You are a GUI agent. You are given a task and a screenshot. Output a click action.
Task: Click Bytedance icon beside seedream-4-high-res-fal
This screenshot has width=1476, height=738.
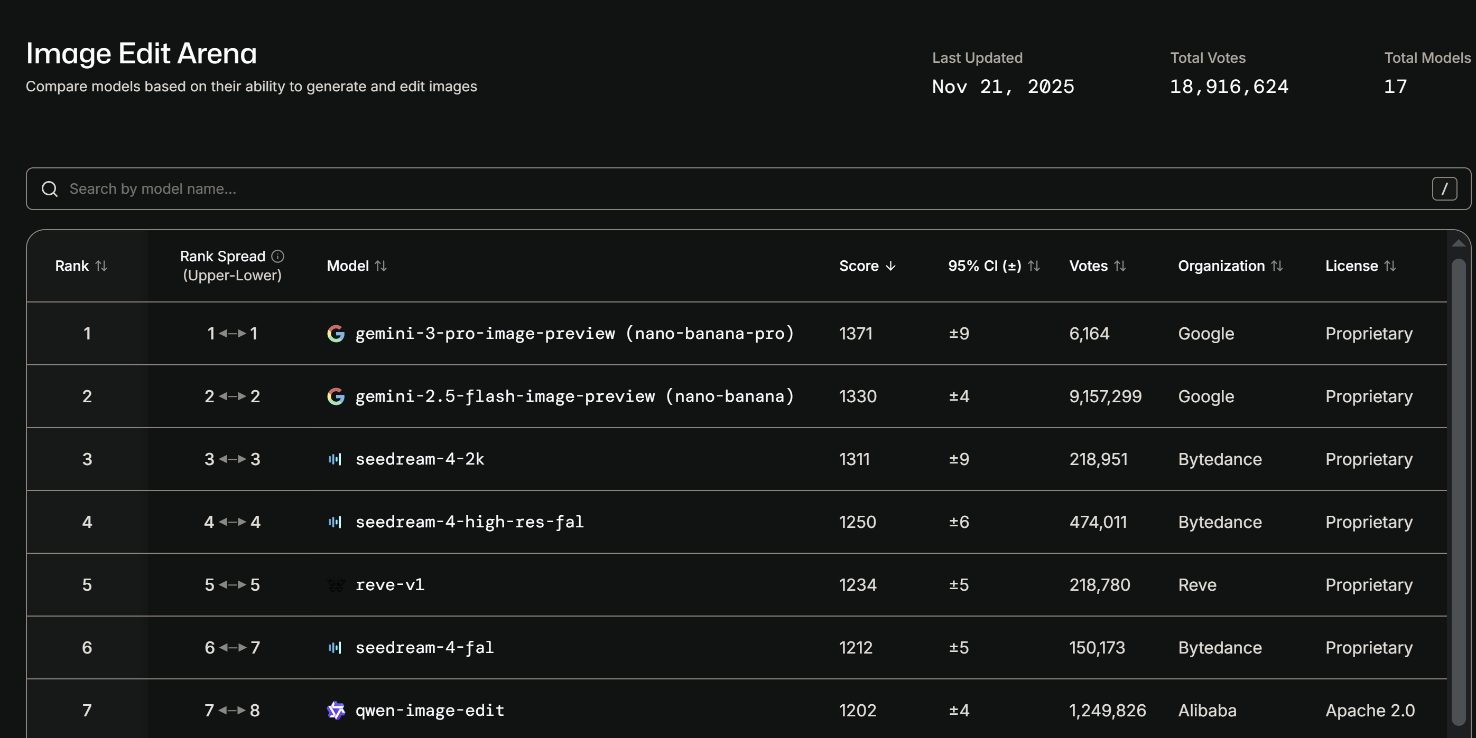(x=335, y=522)
